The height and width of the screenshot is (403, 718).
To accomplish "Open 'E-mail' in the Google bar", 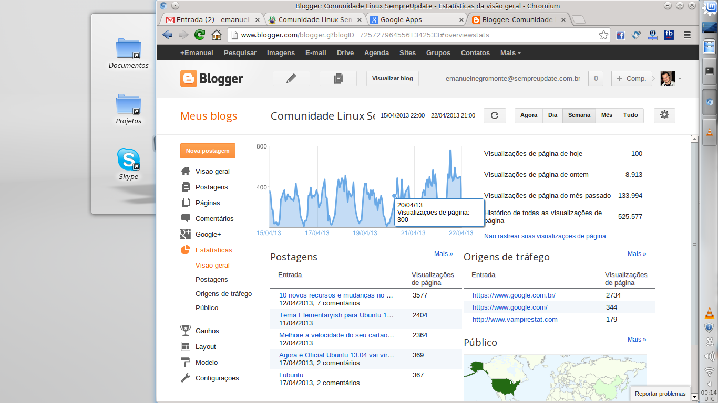I will tap(316, 53).
